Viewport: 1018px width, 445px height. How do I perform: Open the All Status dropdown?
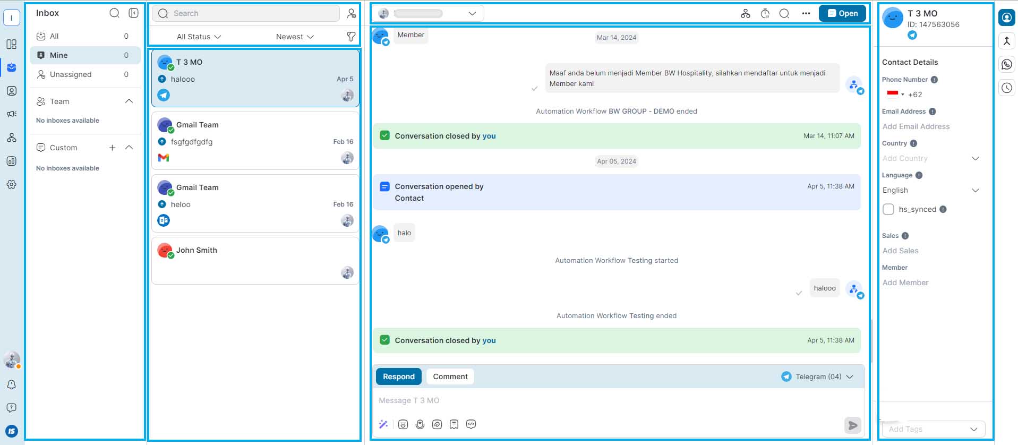coord(199,37)
